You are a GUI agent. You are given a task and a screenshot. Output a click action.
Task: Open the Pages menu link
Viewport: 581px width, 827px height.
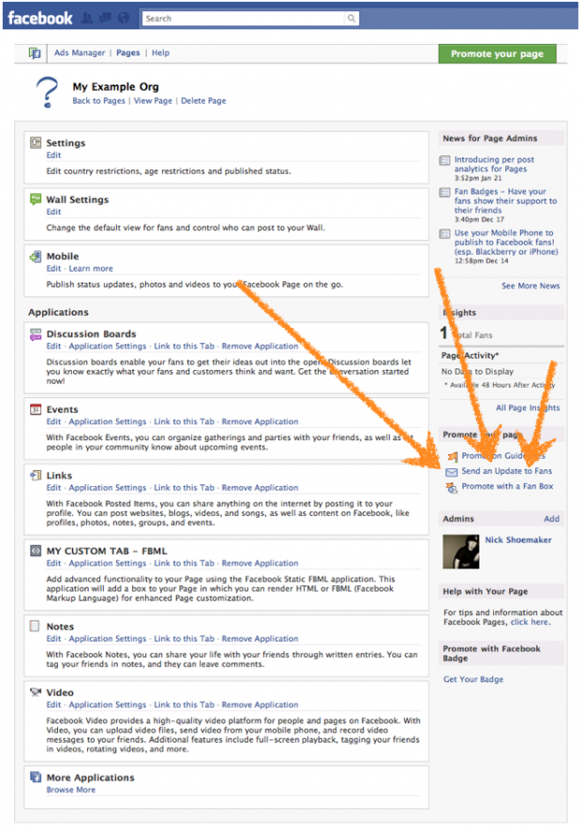(x=128, y=52)
